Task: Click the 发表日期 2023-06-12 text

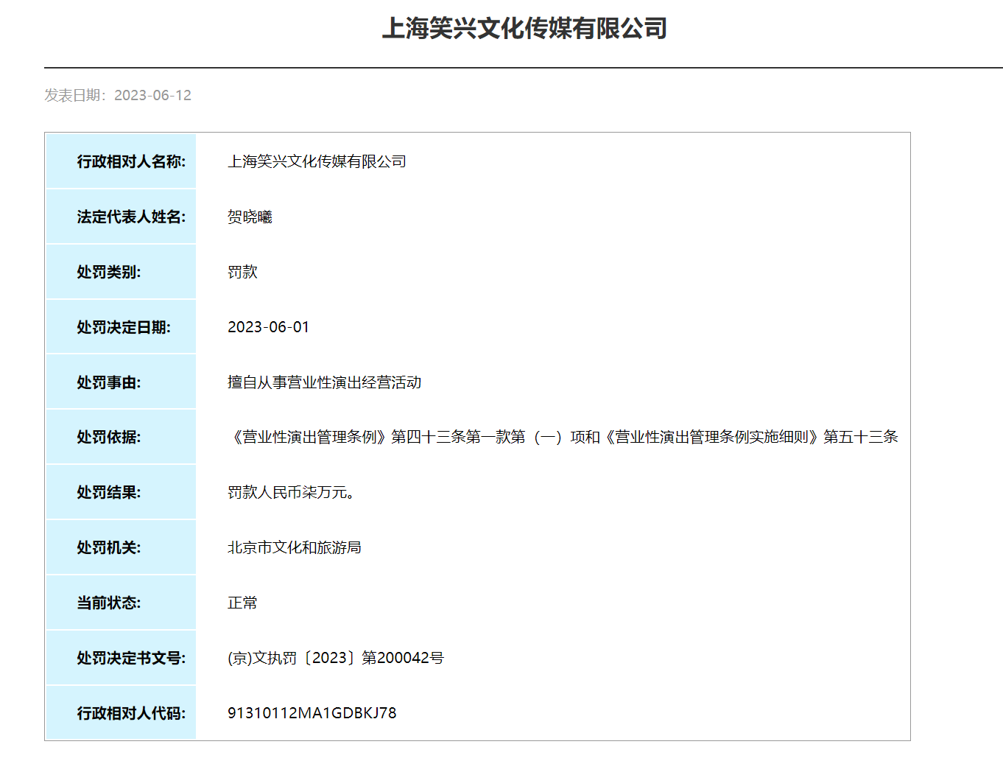Action: click(x=118, y=95)
